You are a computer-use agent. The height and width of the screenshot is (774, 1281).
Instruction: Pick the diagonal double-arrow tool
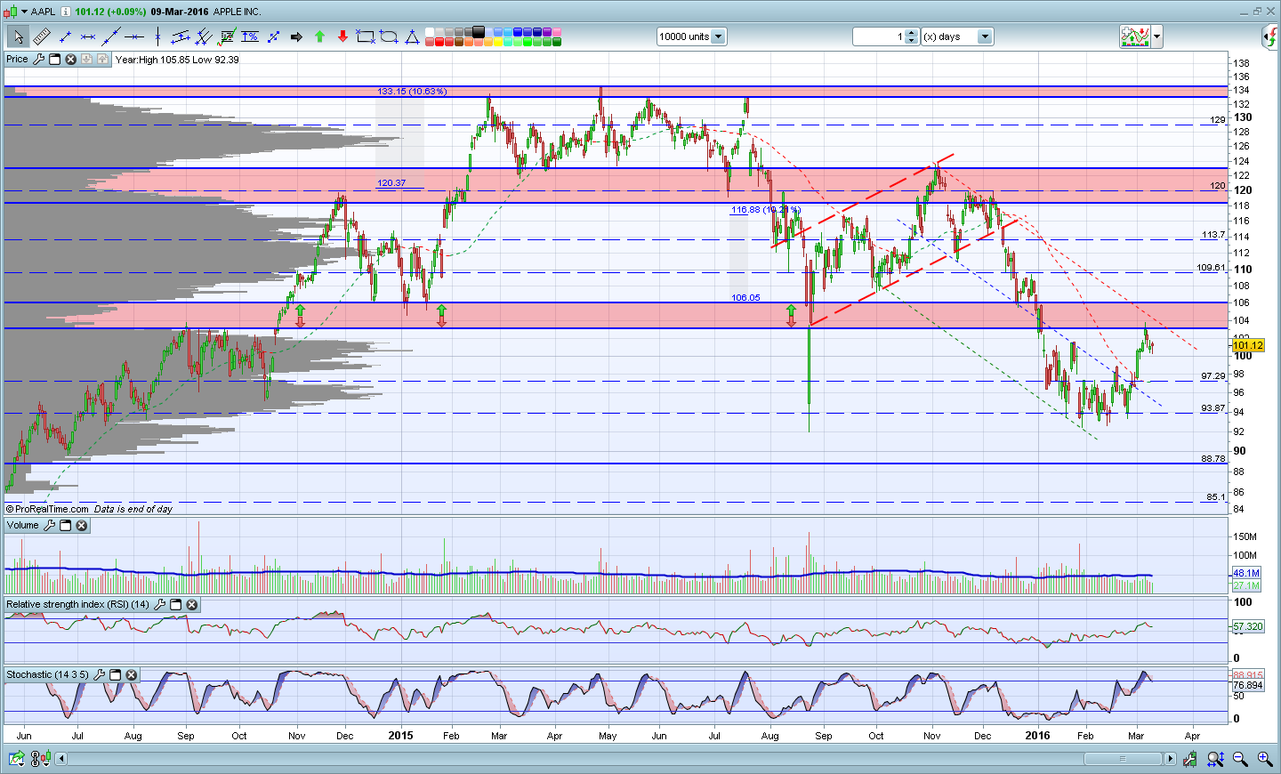click(x=273, y=36)
